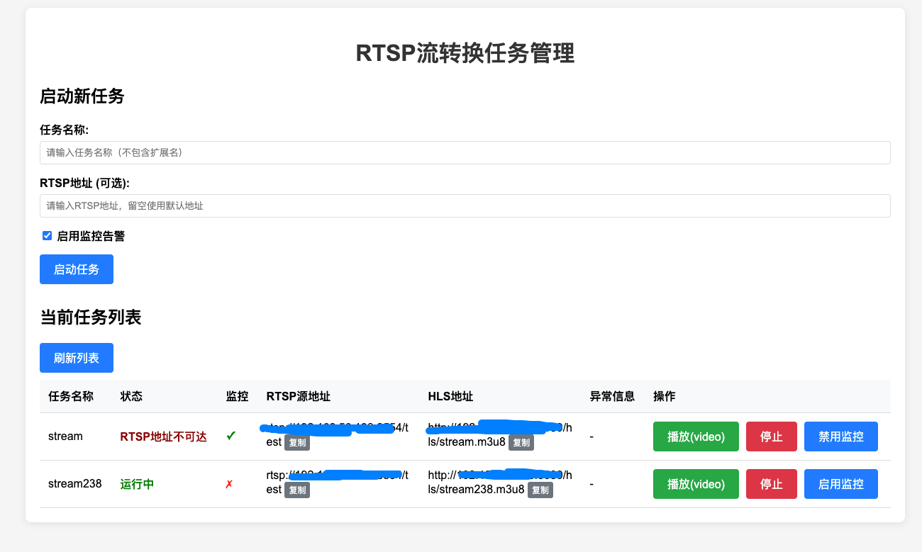Image resolution: width=922 pixels, height=552 pixels.
Task: Click the RTSP地址 input field
Action: tap(465, 205)
